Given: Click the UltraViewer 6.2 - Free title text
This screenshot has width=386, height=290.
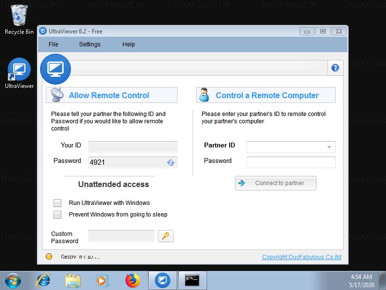Looking at the screenshot, I should point(76,31).
